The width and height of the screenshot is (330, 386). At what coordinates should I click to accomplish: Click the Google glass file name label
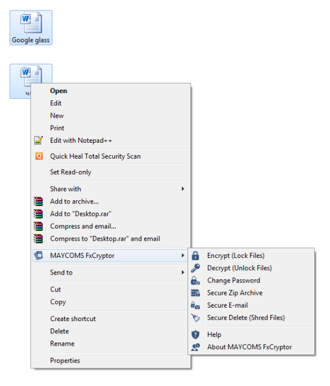[31, 40]
